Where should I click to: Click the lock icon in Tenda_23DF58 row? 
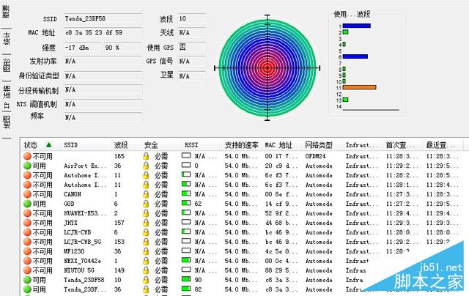click(146, 280)
